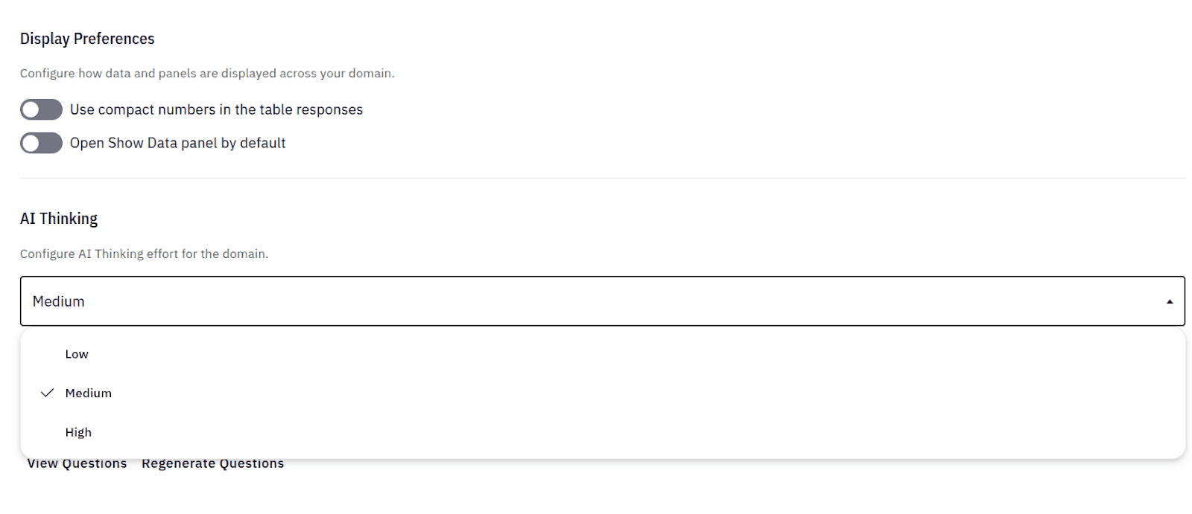Click Regenerate Questions
The height and width of the screenshot is (514, 1192).
[x=212, y=463]
